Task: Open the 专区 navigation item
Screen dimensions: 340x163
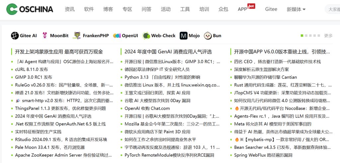Action: [127, 9]
